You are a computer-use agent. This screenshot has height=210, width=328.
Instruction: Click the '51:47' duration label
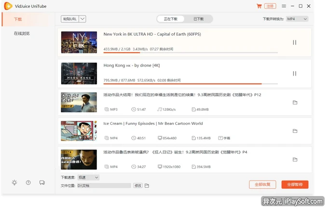point(141,109)
